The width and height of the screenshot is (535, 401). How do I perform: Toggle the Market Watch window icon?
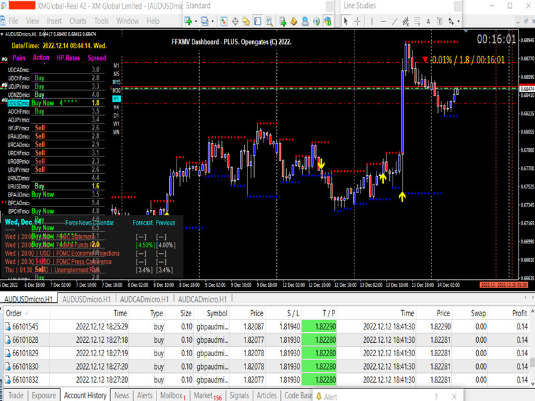(223, 21)
